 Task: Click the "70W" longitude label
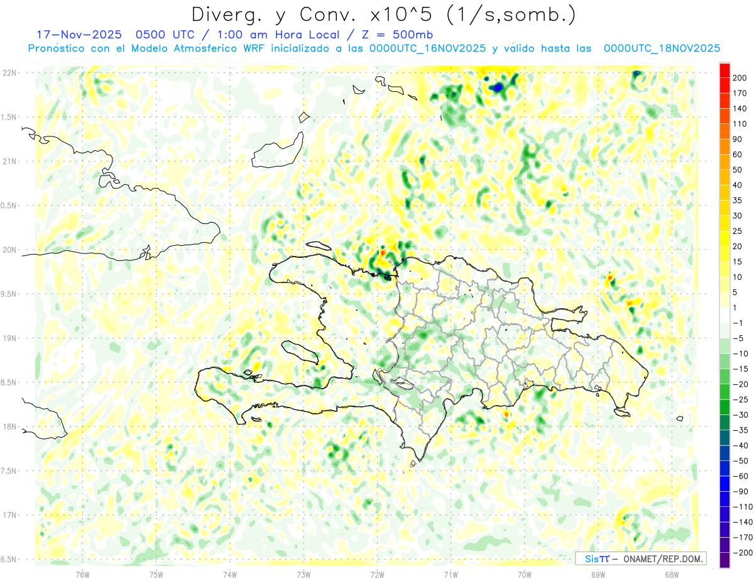pos(525,574)
